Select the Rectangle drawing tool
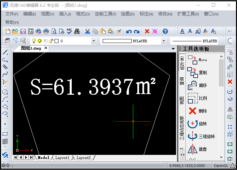The image size is (237, 170). tap(5, 134)
